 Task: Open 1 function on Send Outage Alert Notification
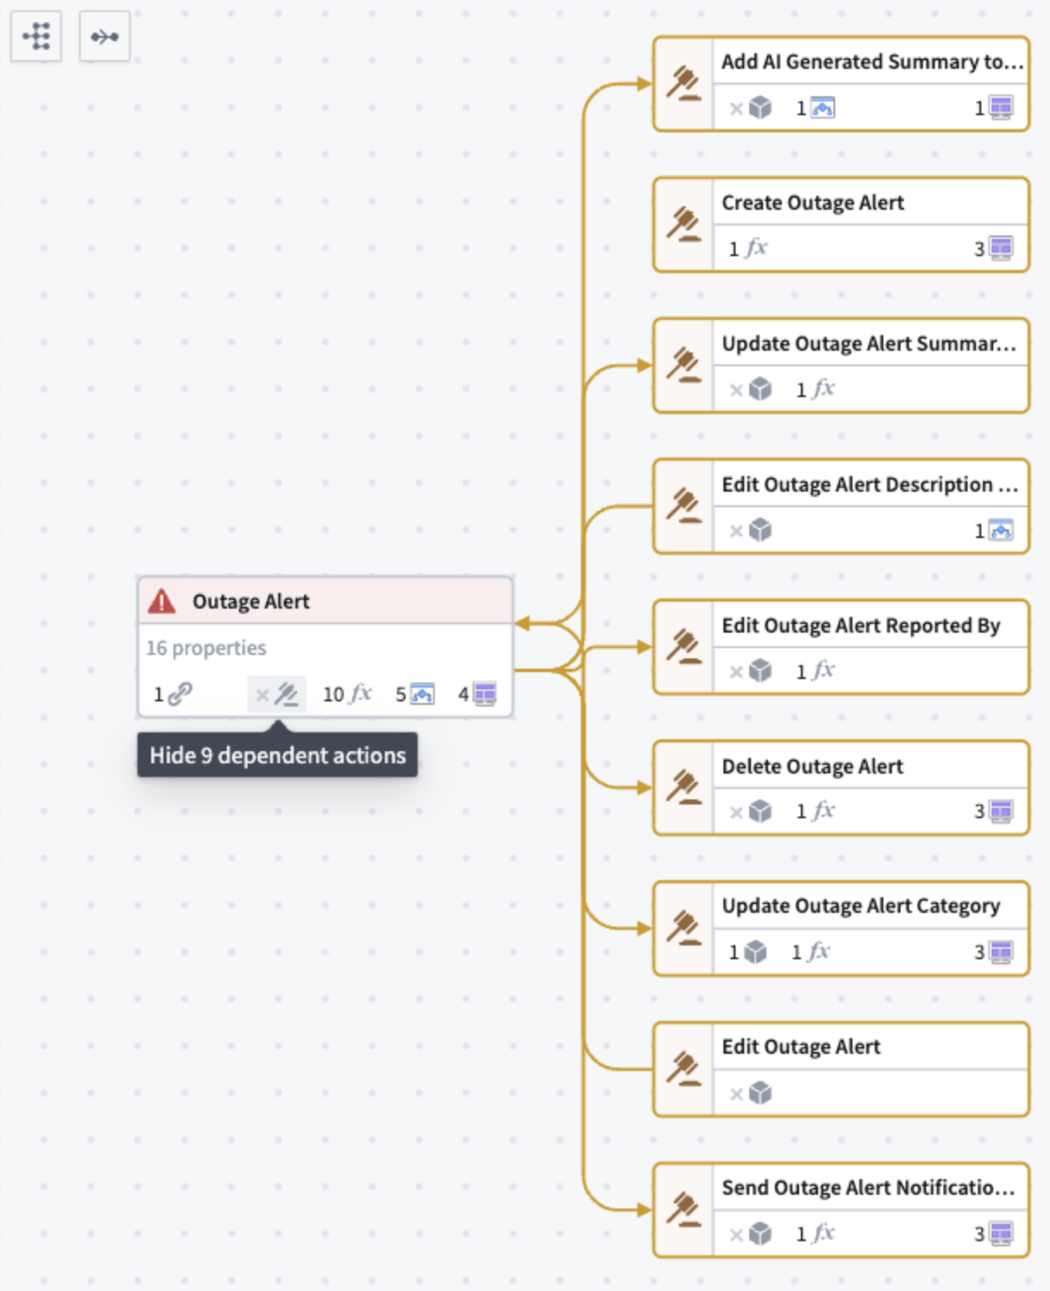tap(815, 1234)
